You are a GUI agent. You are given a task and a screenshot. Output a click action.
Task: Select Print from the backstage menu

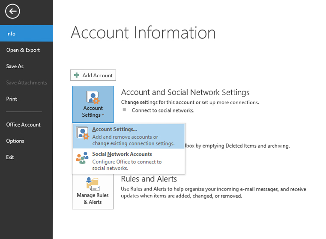pyautogui.click(x=27, y=99)
